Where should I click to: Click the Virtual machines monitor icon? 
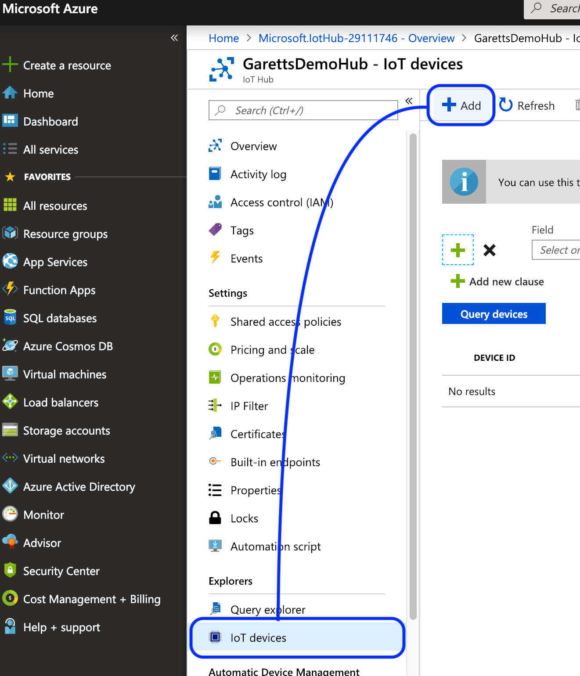[10, 374]
